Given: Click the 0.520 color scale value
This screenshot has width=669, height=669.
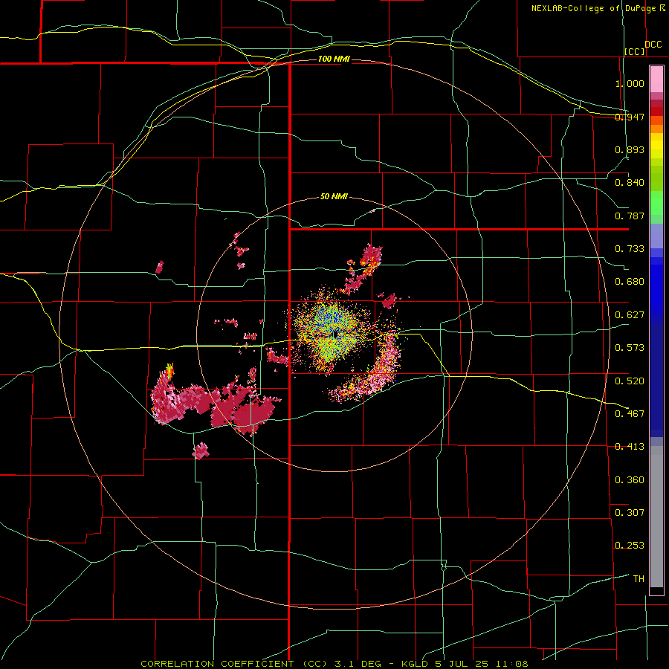Looking at the screenshot, I should point(630,381).
